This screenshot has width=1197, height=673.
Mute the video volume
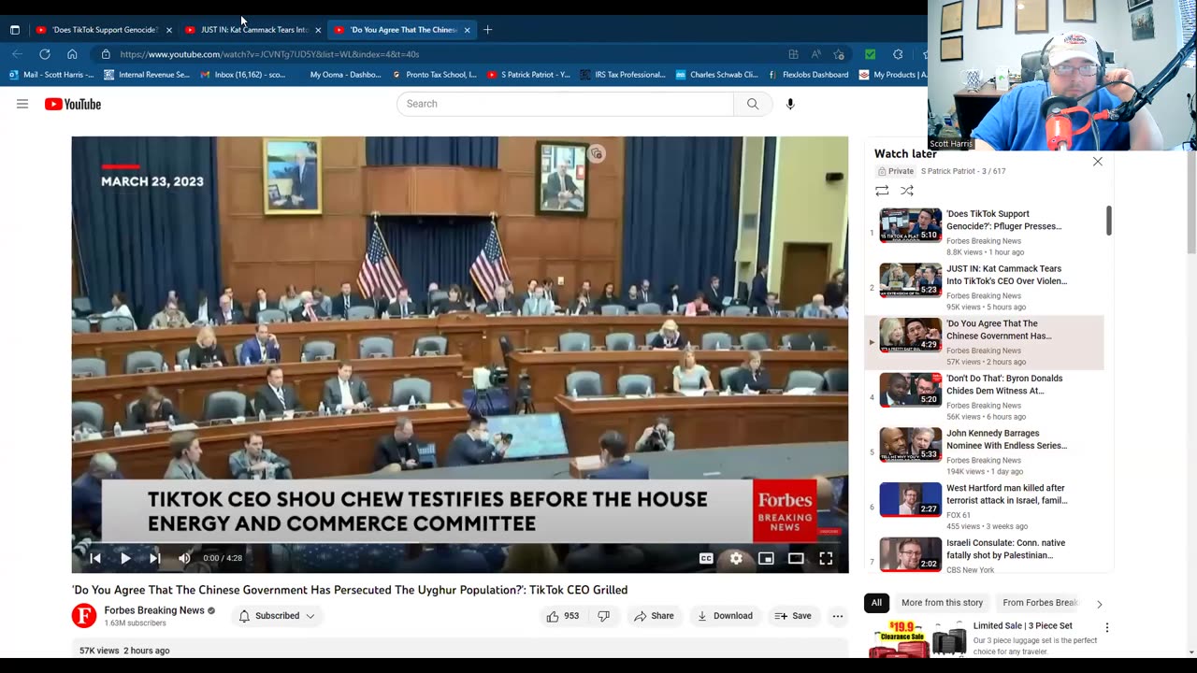184,558
